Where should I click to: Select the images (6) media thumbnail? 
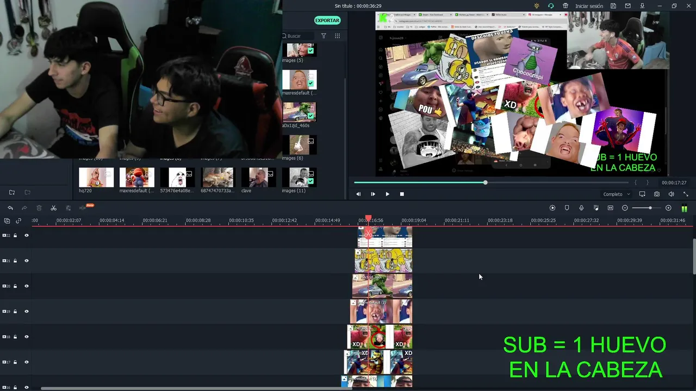[299, 145]
